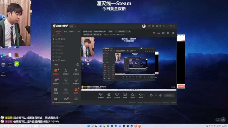Click the record video icon beside the speaker

coord(151,95)
